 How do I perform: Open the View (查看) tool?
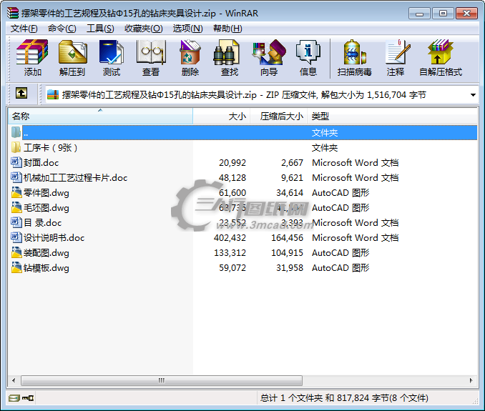point(151,58)
